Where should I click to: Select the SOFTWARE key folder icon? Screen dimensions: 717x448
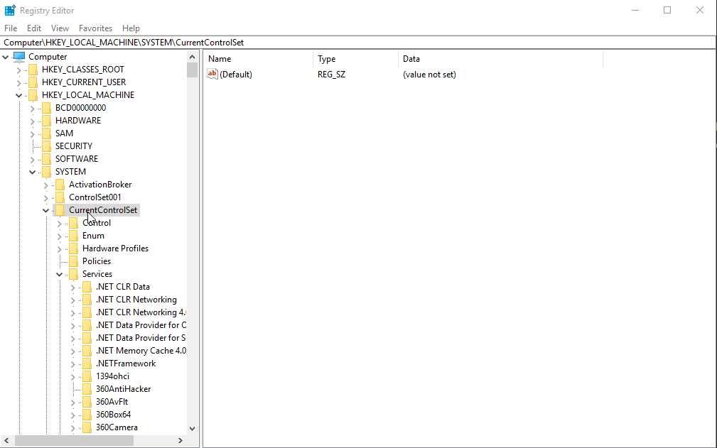tap(46, 158)
